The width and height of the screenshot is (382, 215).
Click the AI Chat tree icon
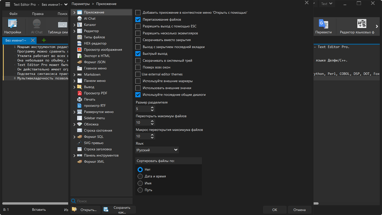pos(80,18)
